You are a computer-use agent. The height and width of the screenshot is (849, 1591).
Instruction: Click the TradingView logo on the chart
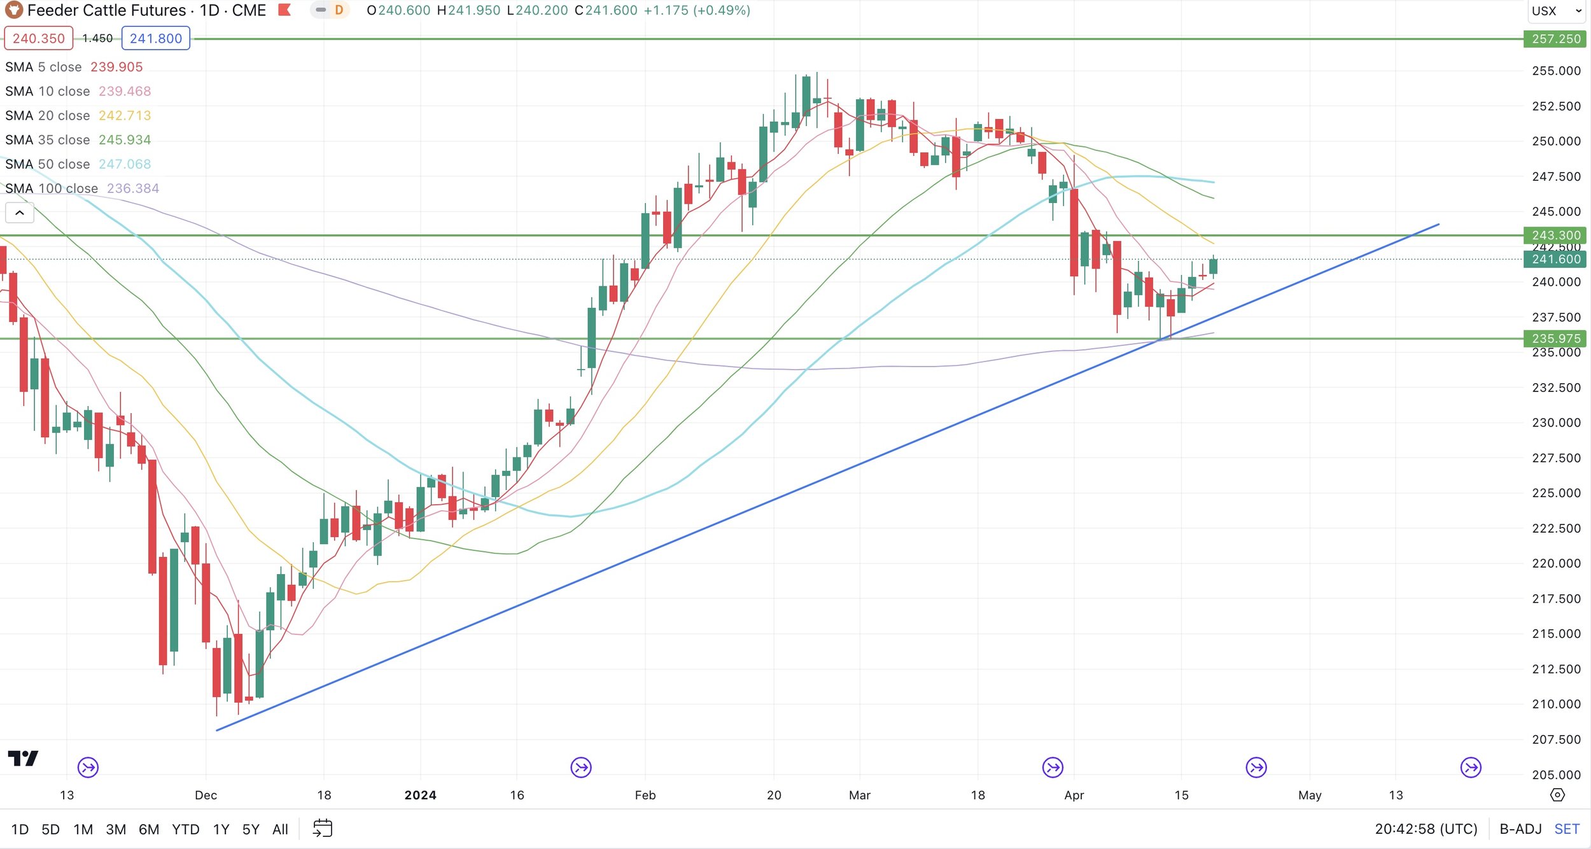point(23,758)
